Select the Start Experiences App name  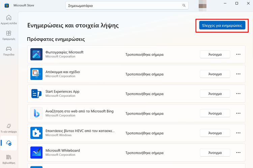point(62,91)
